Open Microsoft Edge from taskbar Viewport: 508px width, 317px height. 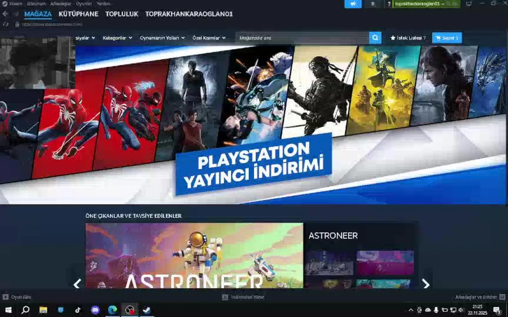(x=112, y=310)
